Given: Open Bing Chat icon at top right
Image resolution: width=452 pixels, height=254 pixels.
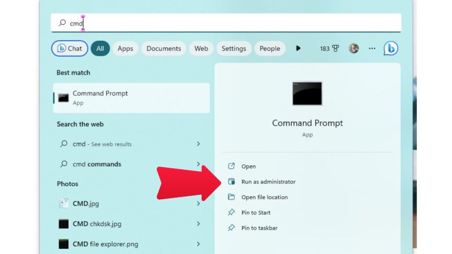Looking at the screenshot, I should coord(391,48).
